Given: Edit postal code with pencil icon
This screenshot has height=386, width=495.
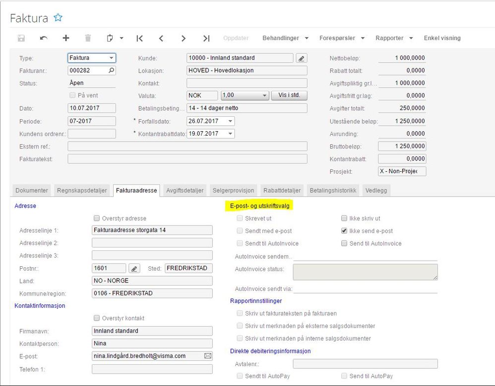Looking at the screenshot, I should 134,268.
